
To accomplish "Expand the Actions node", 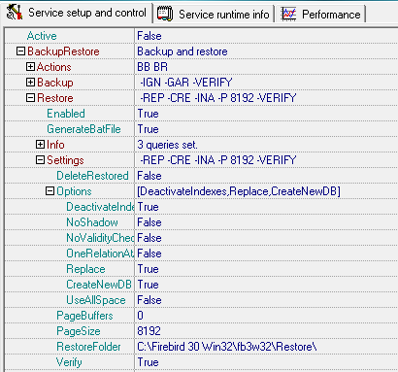I will (x=30, y=67).
